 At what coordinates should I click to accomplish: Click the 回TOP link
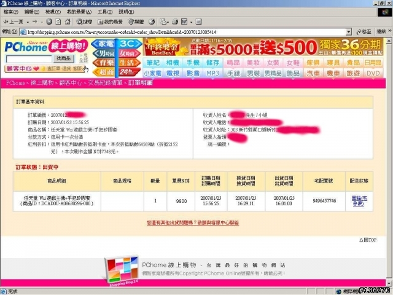(368, 240)
